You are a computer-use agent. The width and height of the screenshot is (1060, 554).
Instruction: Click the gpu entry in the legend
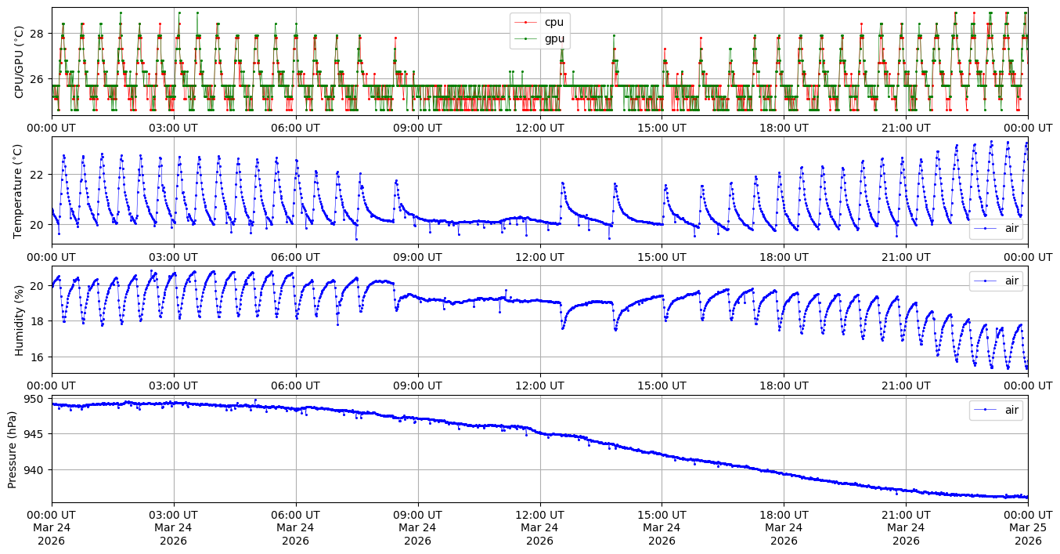tap(554, 38)
